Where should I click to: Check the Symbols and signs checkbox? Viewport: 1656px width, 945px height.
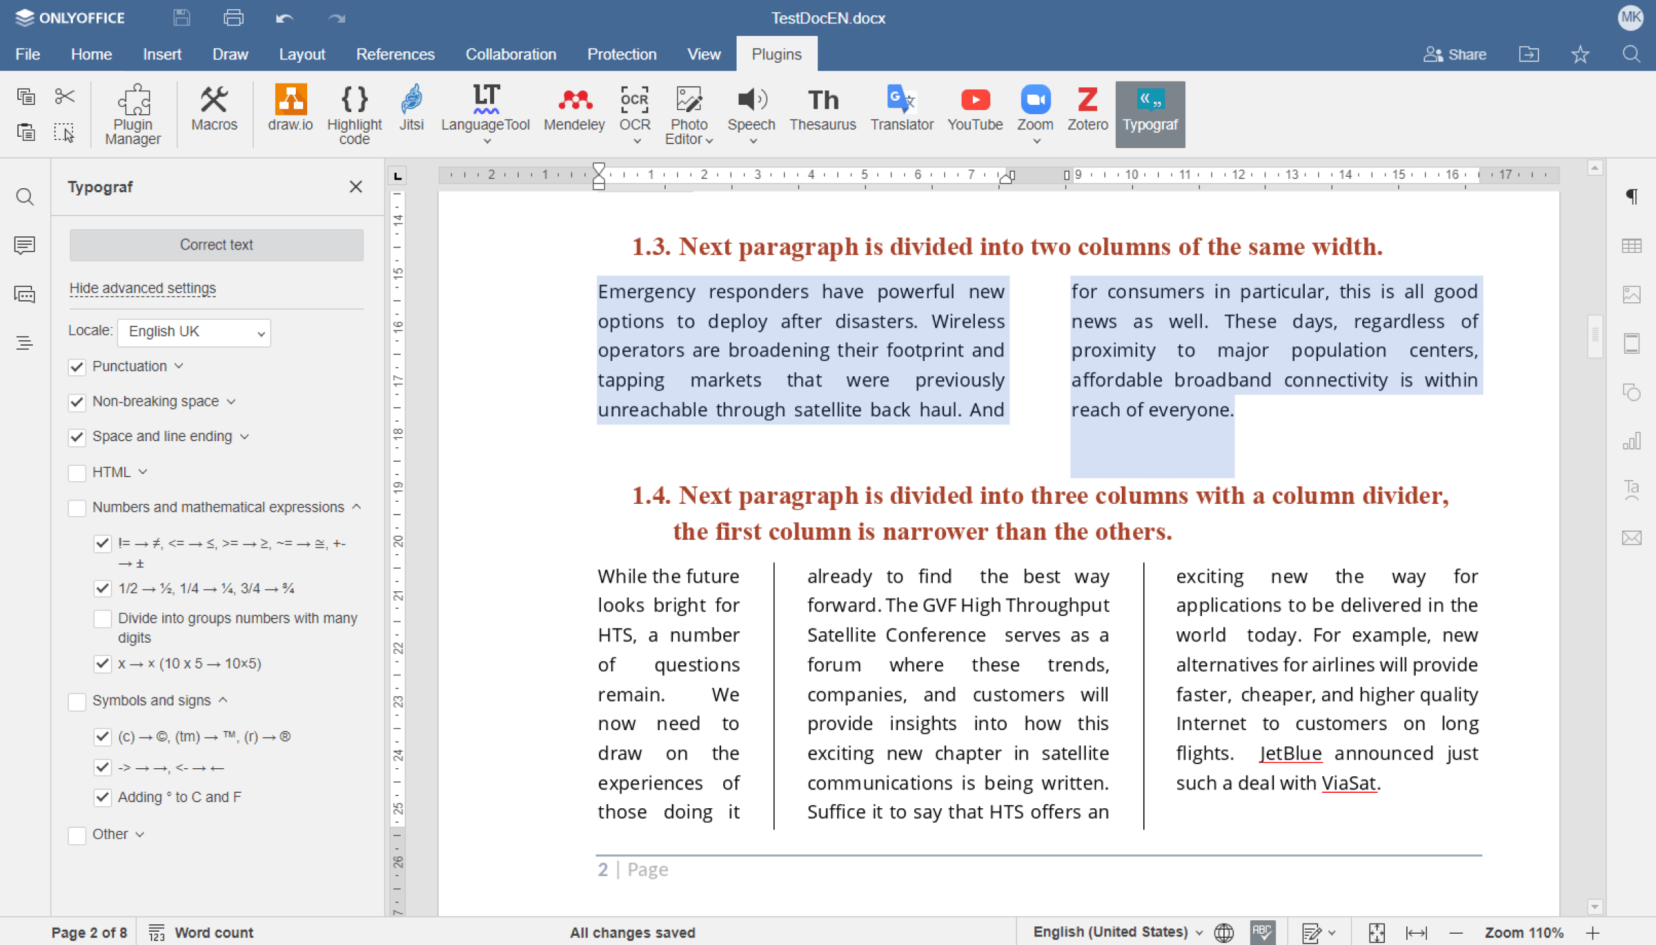point(77,701)
